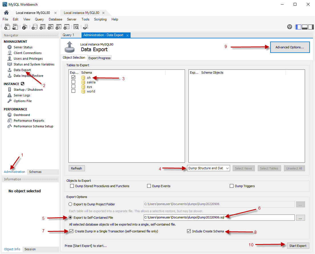Toggle the bottom output panel icon
Image resolution: width=315 pixels, height=254 pixels.
coord(304,27)
